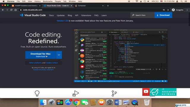
Task: Open the History menu
Action: pyautogui.click(x=37, y=1)
